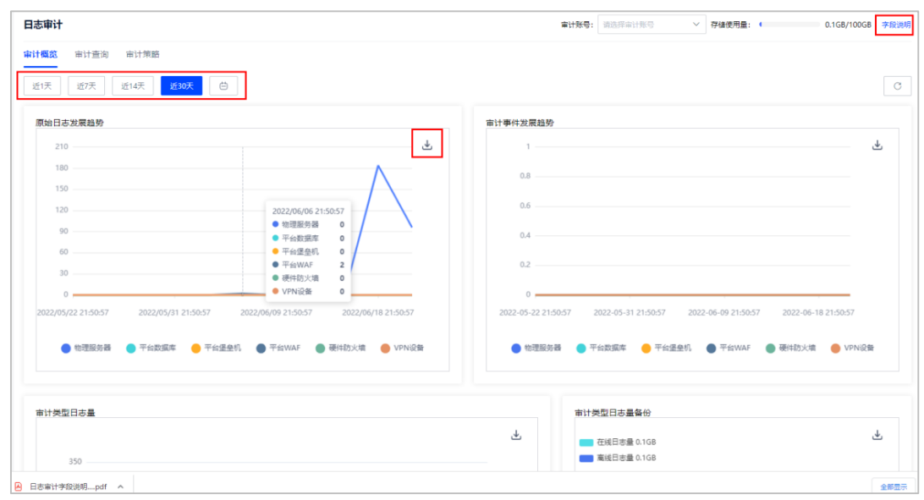Click the PDF file icon in download bar
Viewport: 924px width, 500px height.
click(x=19, y=486)
